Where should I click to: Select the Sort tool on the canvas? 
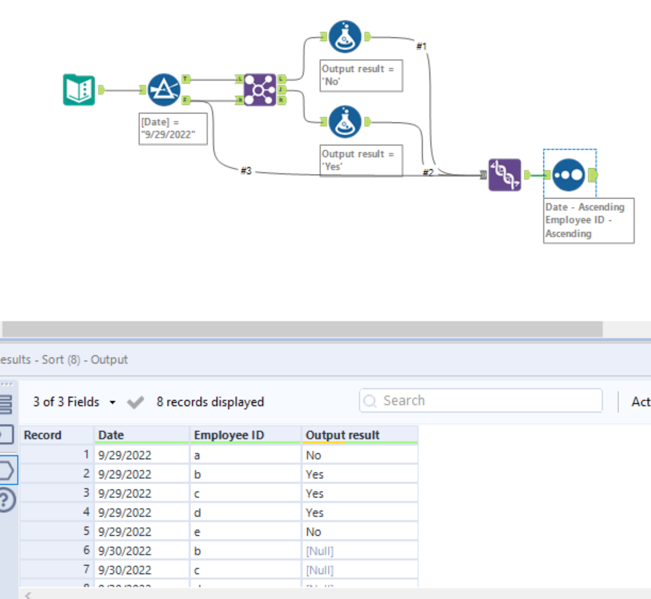[568, 175]
